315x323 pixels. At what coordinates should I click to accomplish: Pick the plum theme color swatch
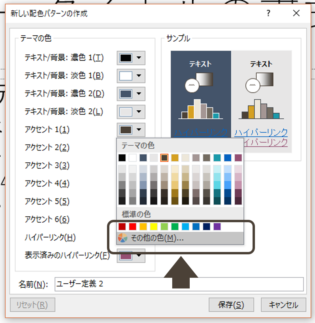(x=238, y=158)
